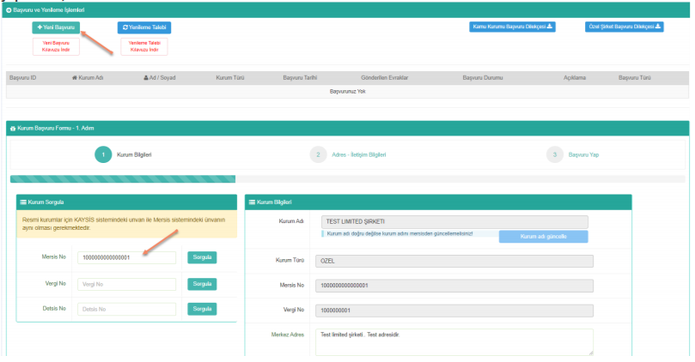Go to step 3 circle icon

click(x=555, y=154)
